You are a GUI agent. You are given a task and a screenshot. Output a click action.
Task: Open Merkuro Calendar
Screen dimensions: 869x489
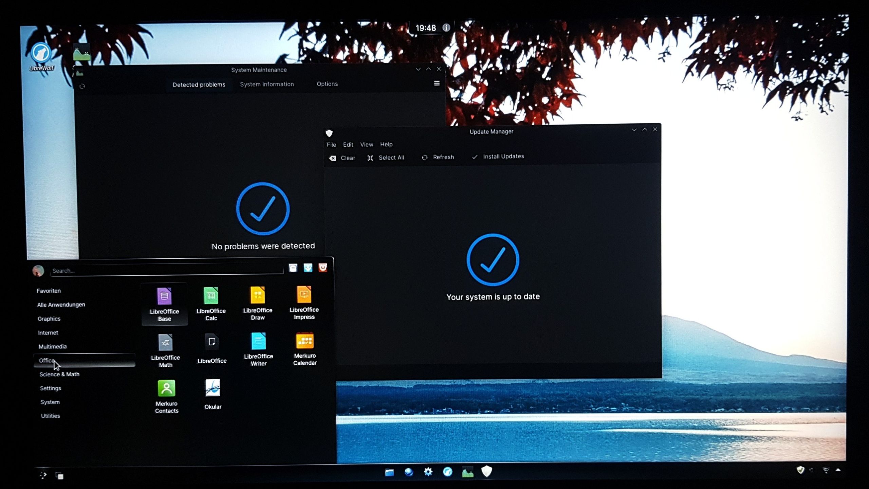click(305, 349)
